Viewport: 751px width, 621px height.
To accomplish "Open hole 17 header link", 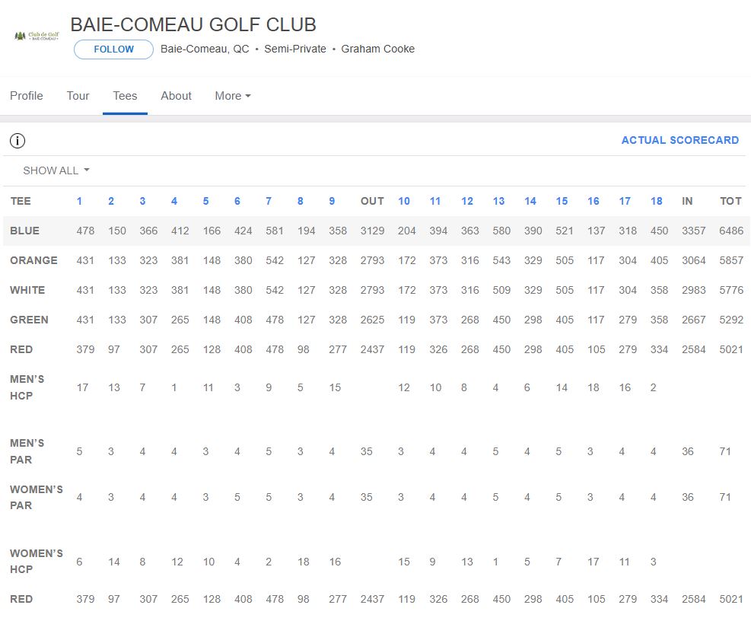I will (x=625, y=201).
